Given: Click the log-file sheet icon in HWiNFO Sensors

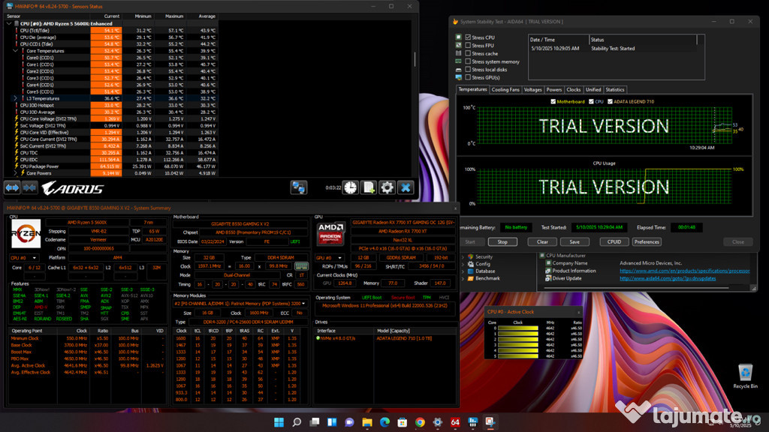Looking at the screenshot, I should click(x=368, y=187).
